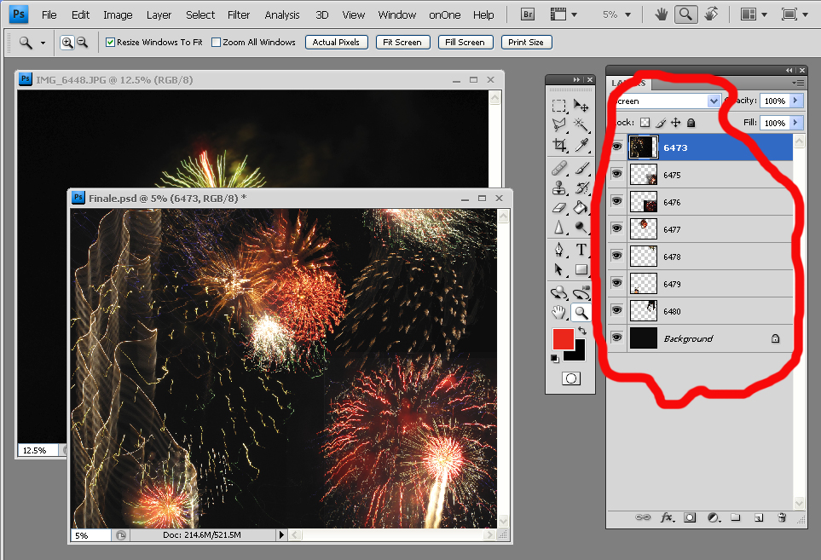Select the Paint Bucket tool
The width and height of the screenshot is (821, 560).
(581, 207)
